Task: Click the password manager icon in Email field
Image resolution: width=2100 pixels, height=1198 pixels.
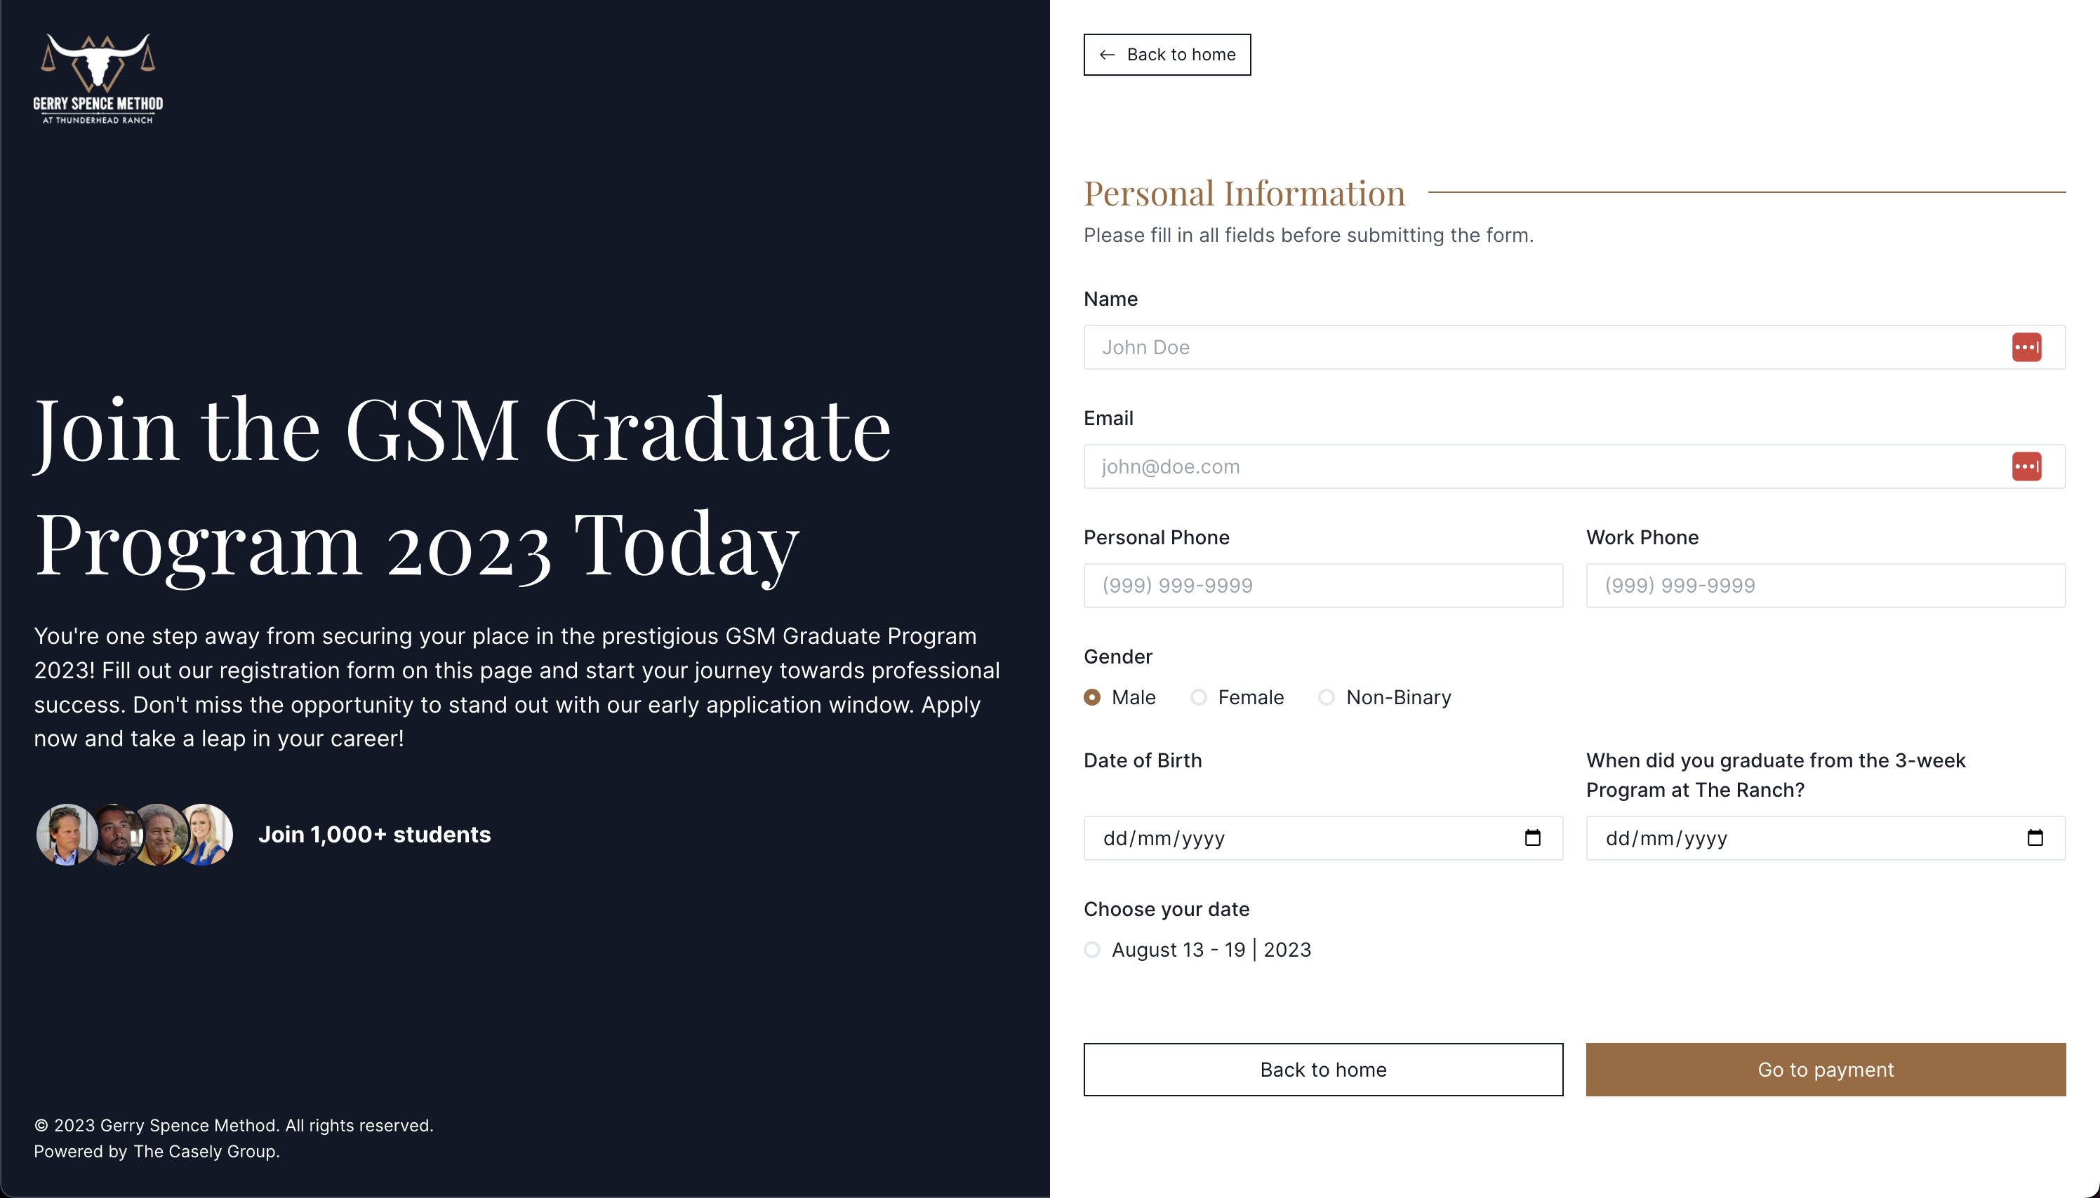Action: (x=2026, y=466)
